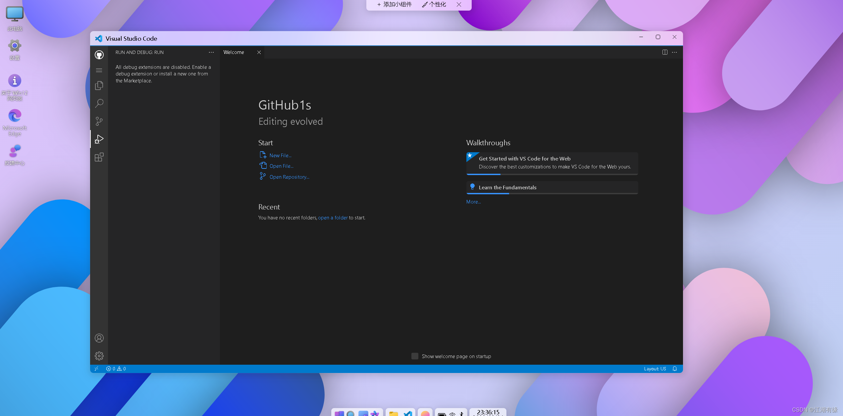
Task: Click the GitHub1s heading
Action: click(x=285, y=105)
